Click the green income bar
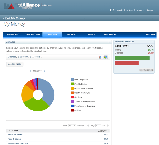The width and height of the screenshot is (159, 145). pos(132,58)
